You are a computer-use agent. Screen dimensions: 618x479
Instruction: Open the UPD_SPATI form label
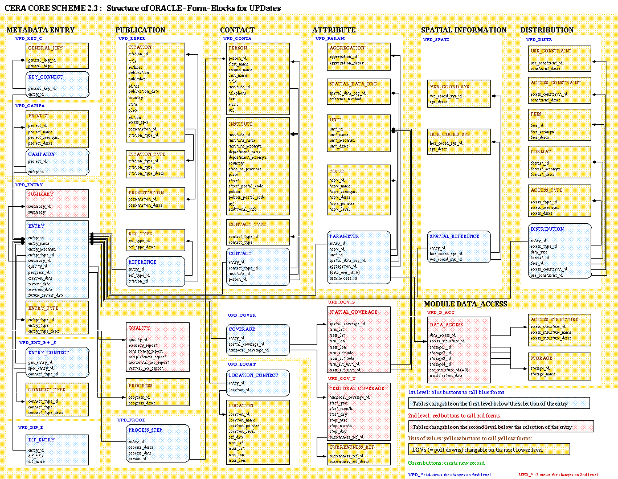pyautogui.click(x=436, y=39)
